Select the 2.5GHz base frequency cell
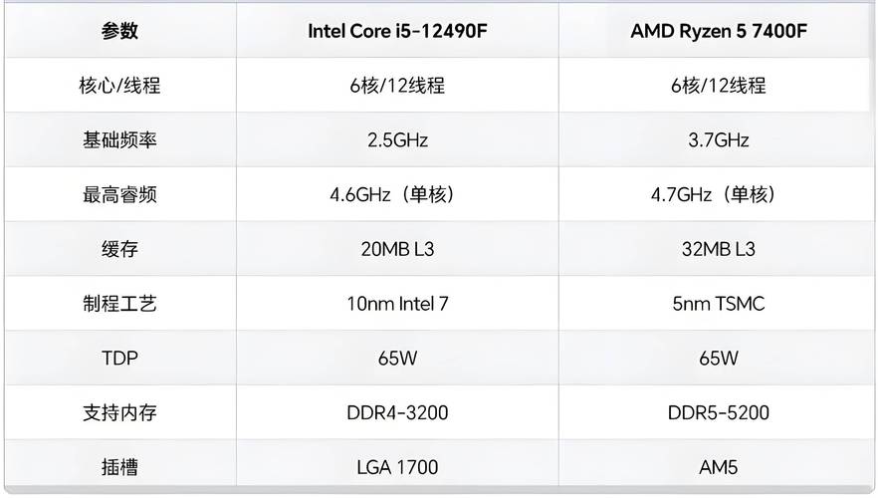 coord(397,140)
